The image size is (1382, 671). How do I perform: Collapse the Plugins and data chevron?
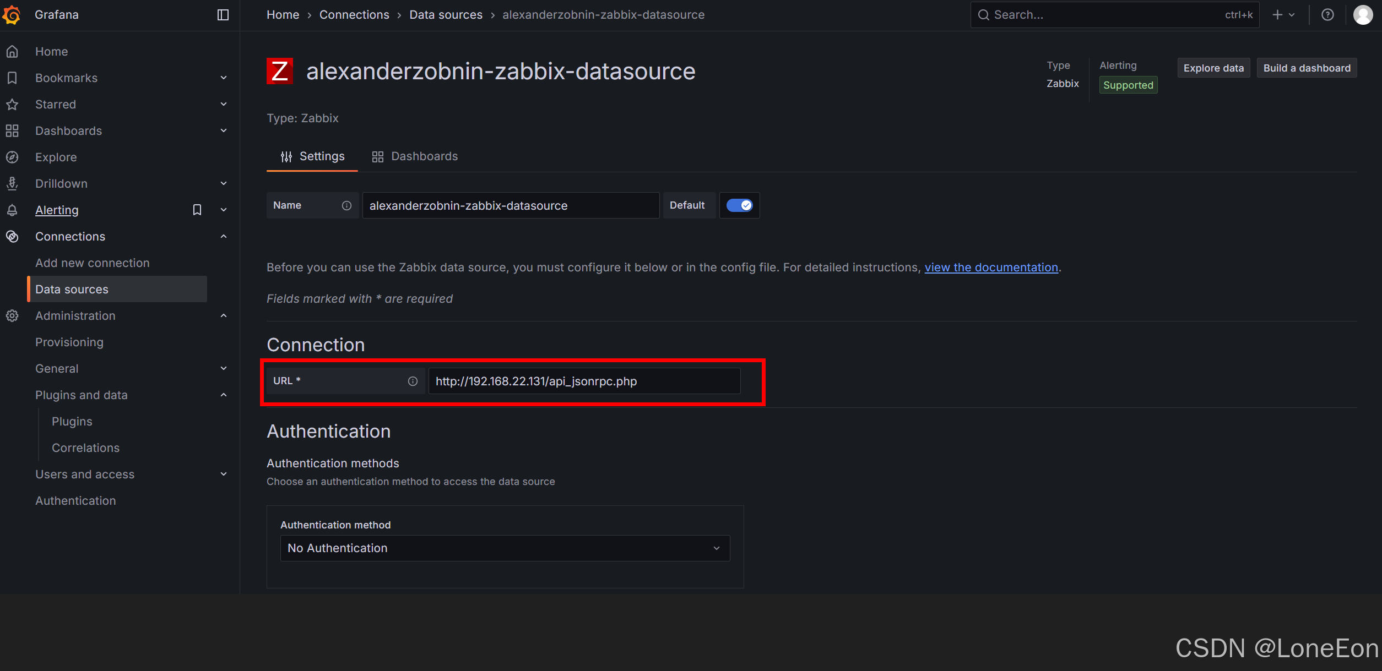tap(224, 395)
